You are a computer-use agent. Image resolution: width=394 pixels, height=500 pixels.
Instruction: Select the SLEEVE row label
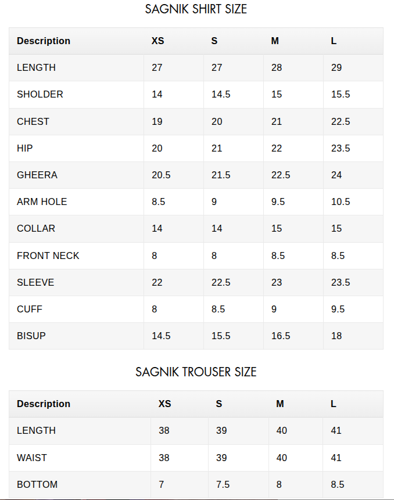[35, 283]
